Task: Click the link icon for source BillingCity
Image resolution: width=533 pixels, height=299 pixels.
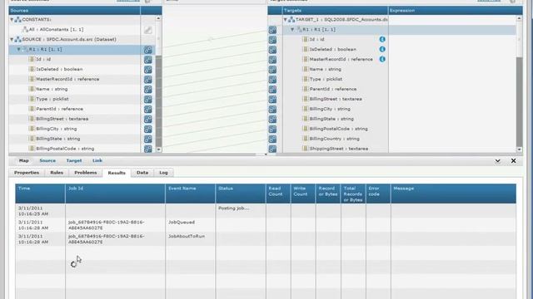Action: [148, 130]
